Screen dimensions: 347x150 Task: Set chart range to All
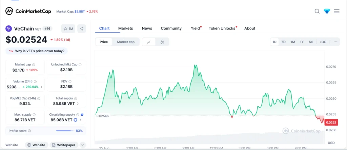click(x=311, y=42)
